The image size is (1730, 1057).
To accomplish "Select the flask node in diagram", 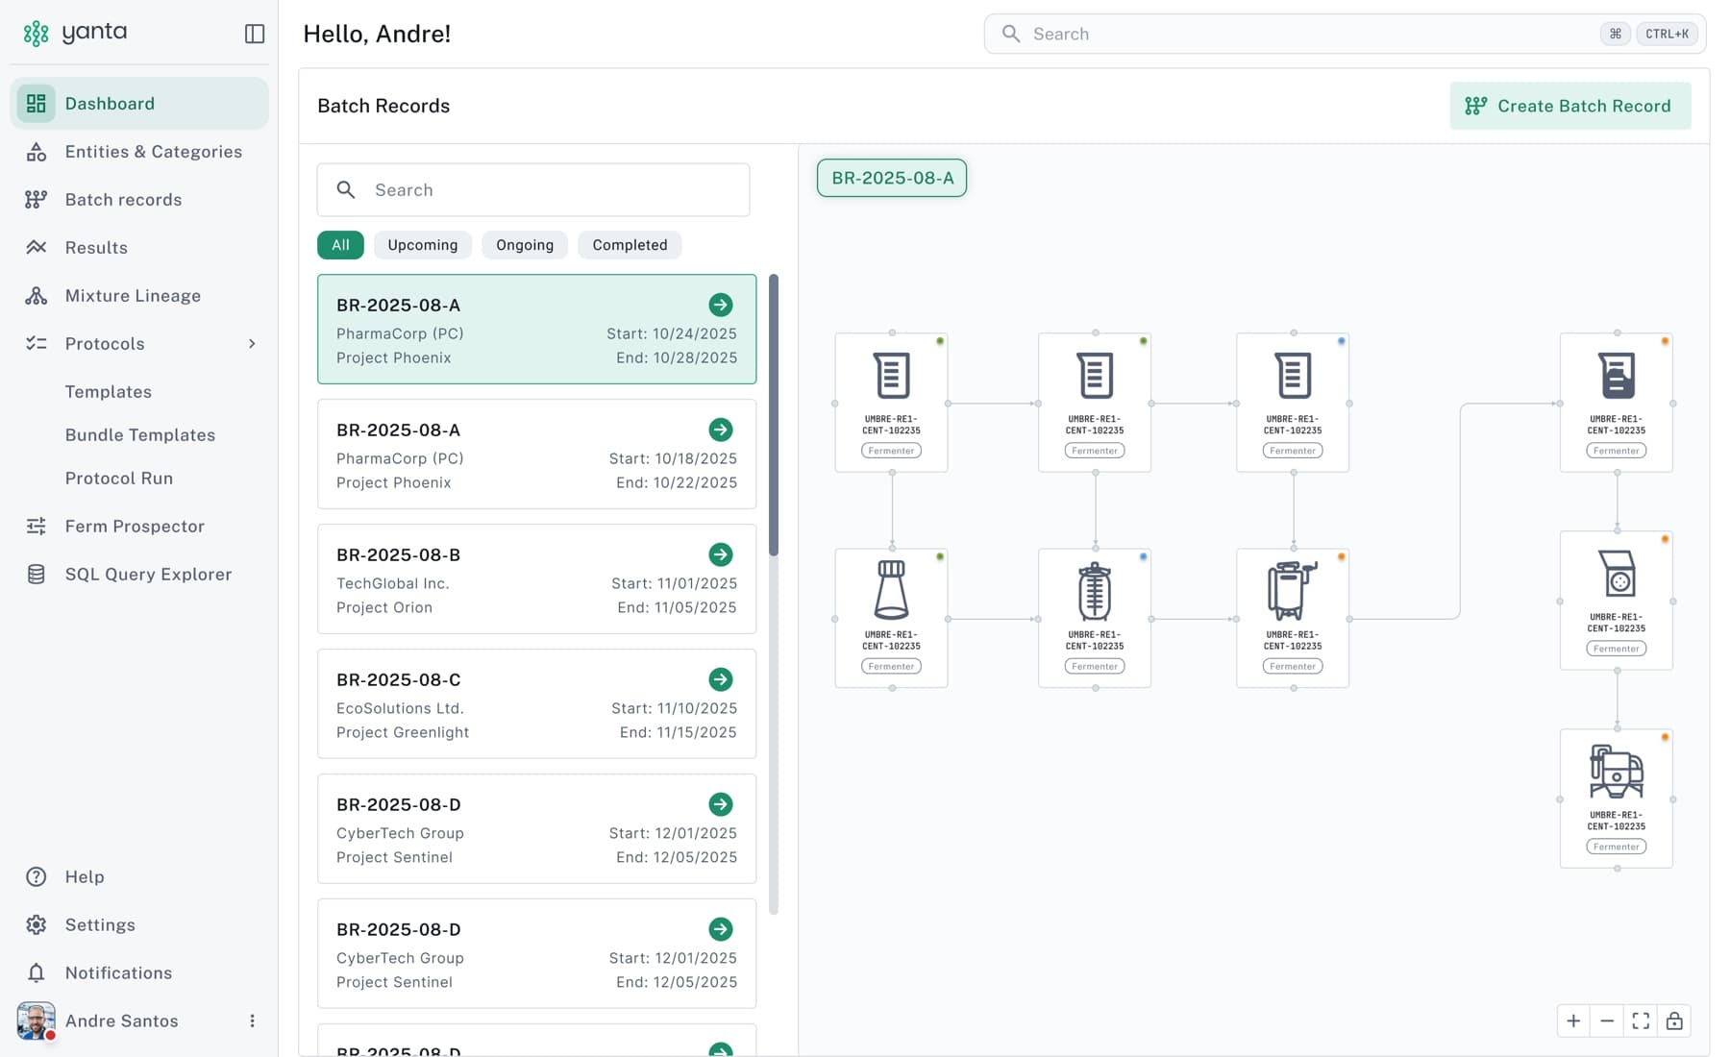I will (892, 618).
